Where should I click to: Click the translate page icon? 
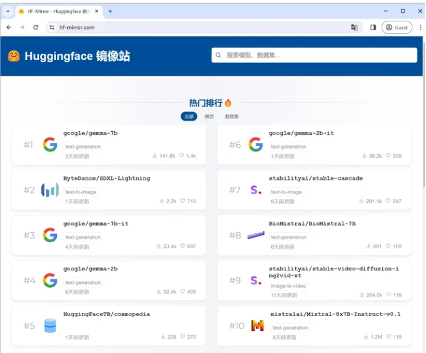tap(354, 27)
